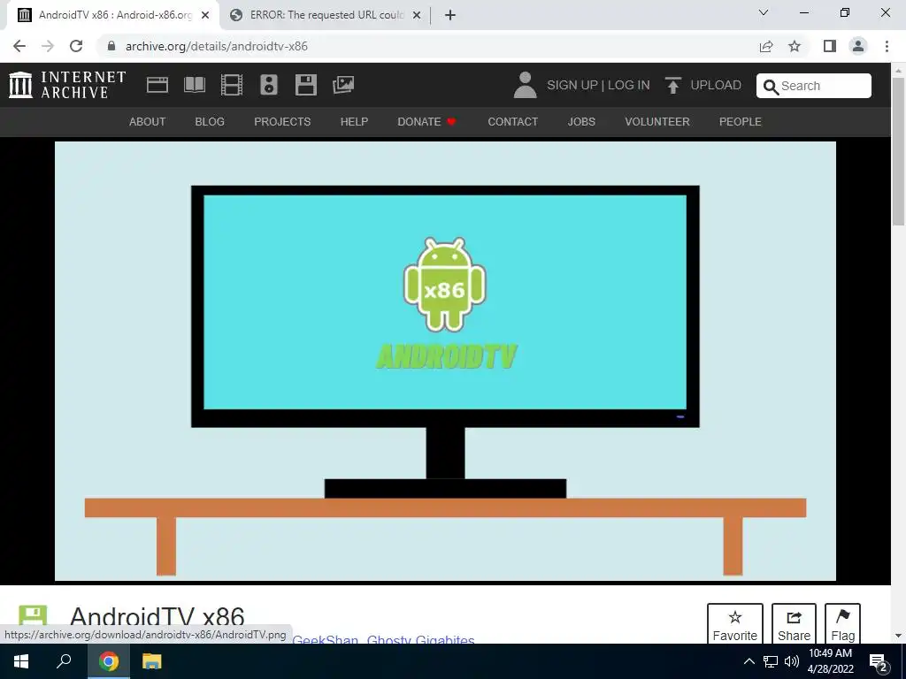Open the JOBS menu item
Image resolution: width=906 pixels, height=679 pixels.
pyautogui.click(x=581, y=122)
